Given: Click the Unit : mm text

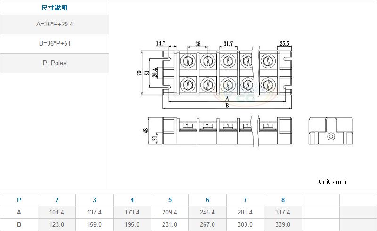Looking at the screenshot, I should point(332,181).
